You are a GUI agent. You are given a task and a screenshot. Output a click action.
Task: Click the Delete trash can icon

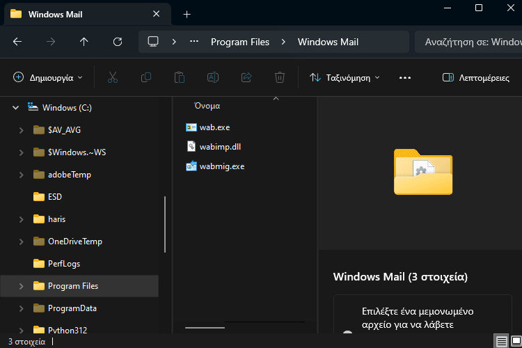280,77
